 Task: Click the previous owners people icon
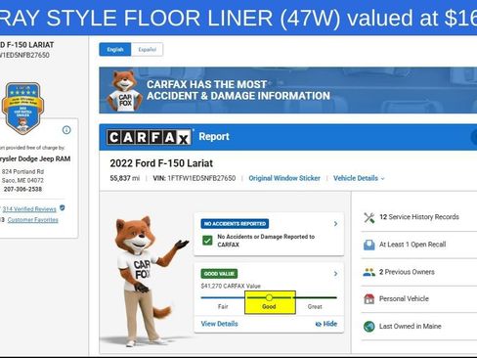click(x=369, y=272)
